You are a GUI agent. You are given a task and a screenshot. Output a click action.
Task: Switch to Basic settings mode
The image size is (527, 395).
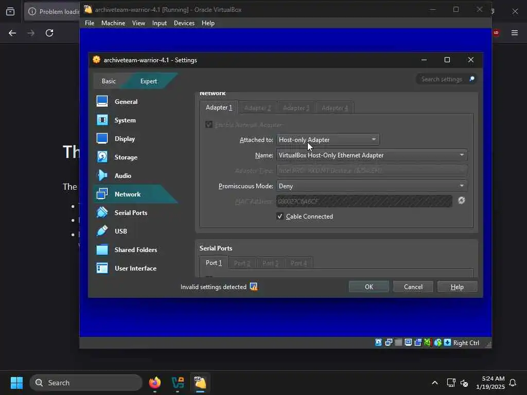(109, 81)
